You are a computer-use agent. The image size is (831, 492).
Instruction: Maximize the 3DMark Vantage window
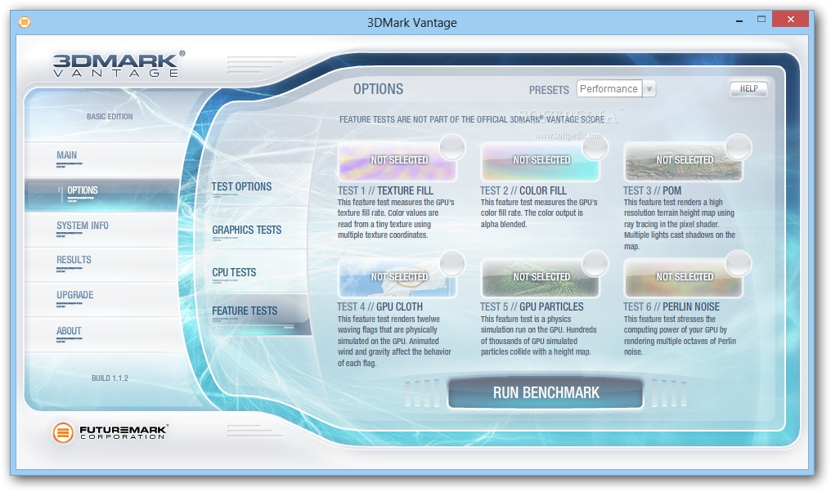point(761,19)
